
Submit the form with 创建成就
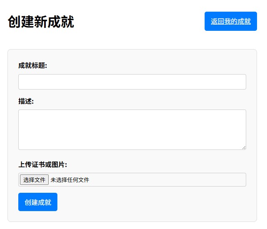[38, 202]
